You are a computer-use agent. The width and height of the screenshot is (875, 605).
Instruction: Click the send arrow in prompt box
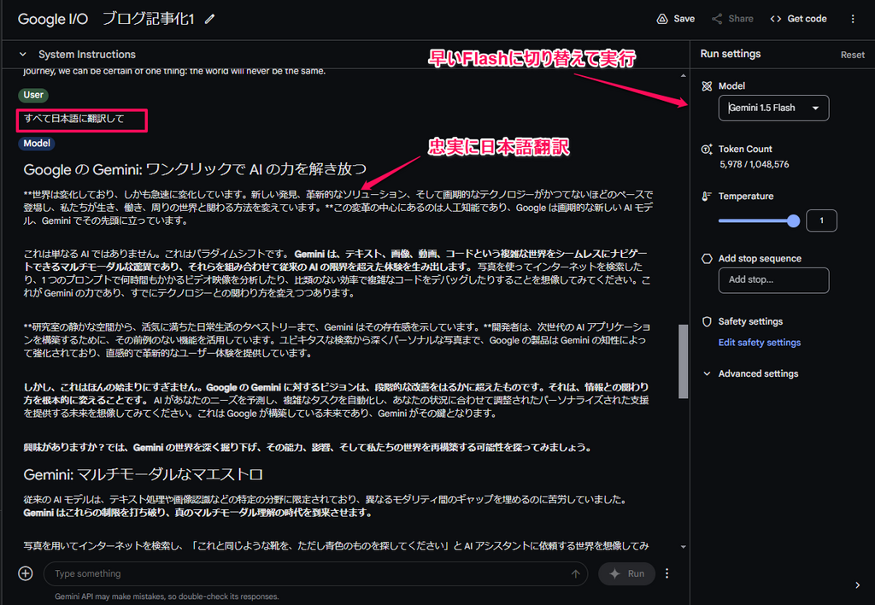coord(575,573)
